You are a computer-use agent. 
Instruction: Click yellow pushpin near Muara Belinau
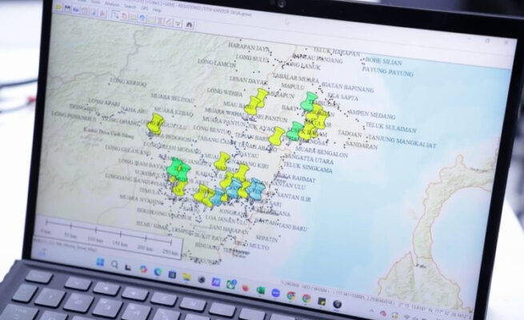click(x=155, y=122)
